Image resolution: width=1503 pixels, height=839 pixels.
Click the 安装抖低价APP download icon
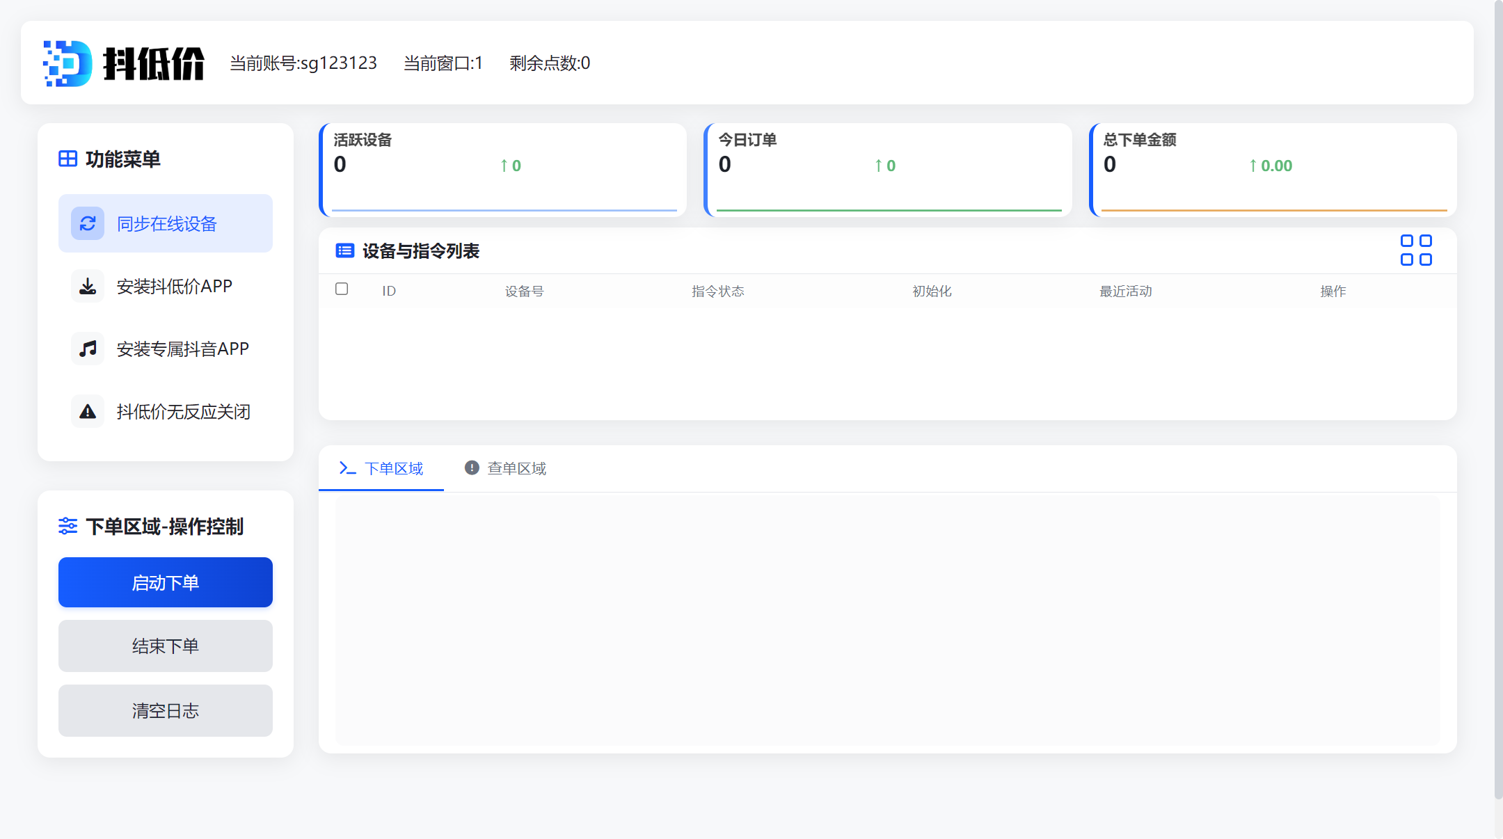pyautogui.click(x=88, y=285)
